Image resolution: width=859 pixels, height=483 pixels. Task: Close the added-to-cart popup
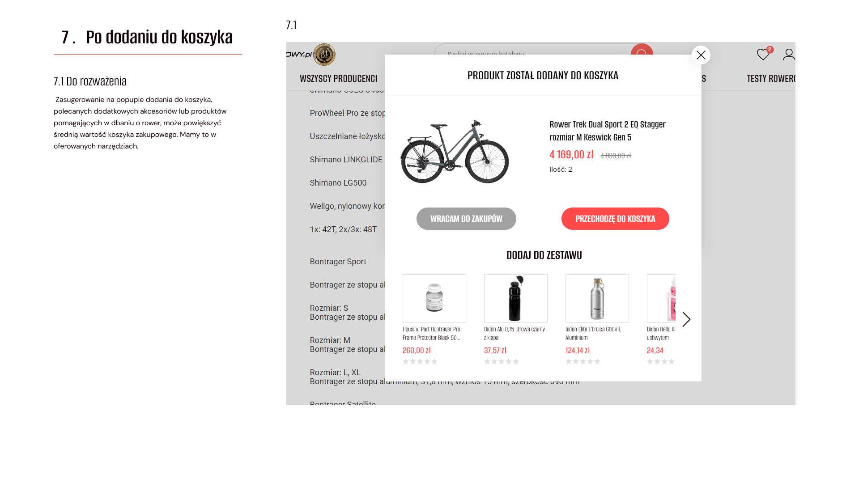pyautogui.click(x=701, y=55)
